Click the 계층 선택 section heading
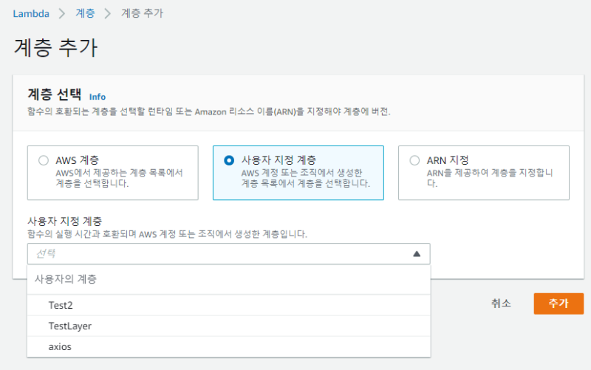The image size is (591, 370). (55, 95)
